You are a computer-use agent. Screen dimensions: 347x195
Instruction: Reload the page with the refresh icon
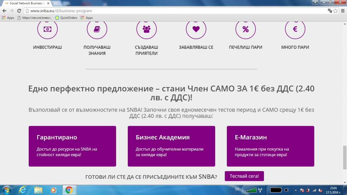click(19, 11)
